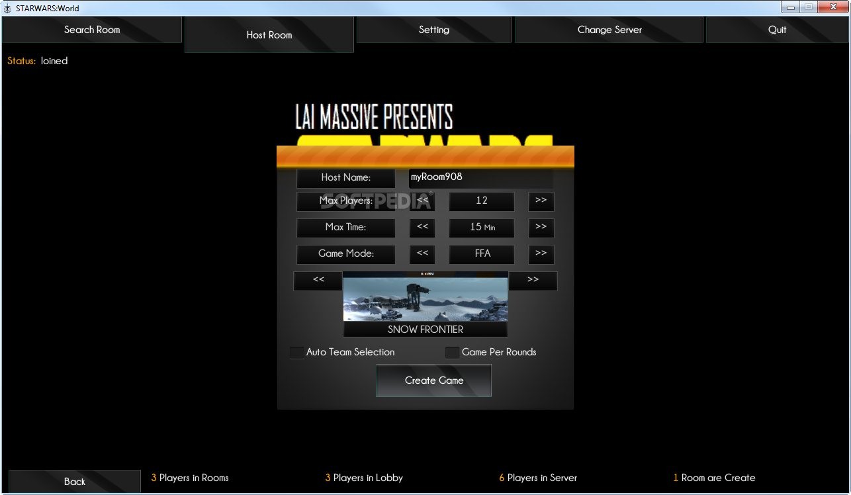Click the Max Players: label
The width and height of the screenshot is (851, 495).
[x=346, y=201]
